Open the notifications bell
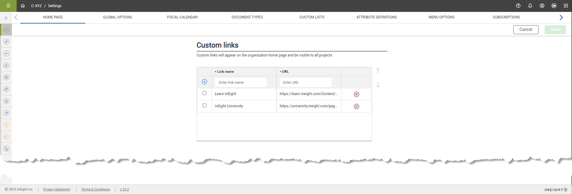 (530, 6)
